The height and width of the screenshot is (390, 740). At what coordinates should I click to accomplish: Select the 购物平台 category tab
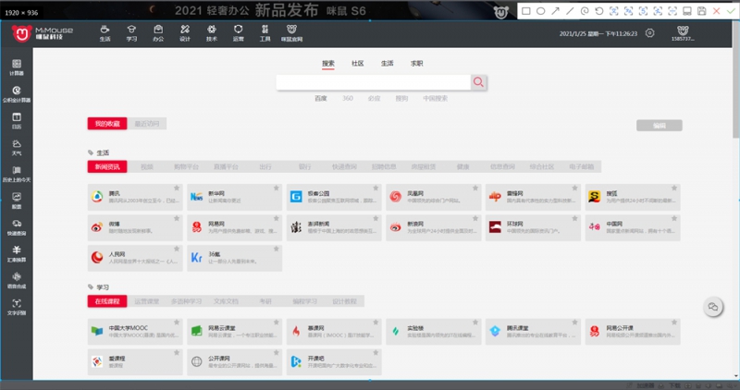coord(186,167)
